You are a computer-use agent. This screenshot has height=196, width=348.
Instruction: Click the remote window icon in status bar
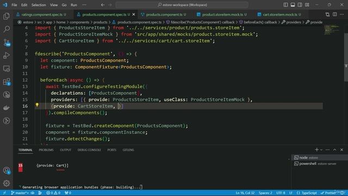(5, 193)
